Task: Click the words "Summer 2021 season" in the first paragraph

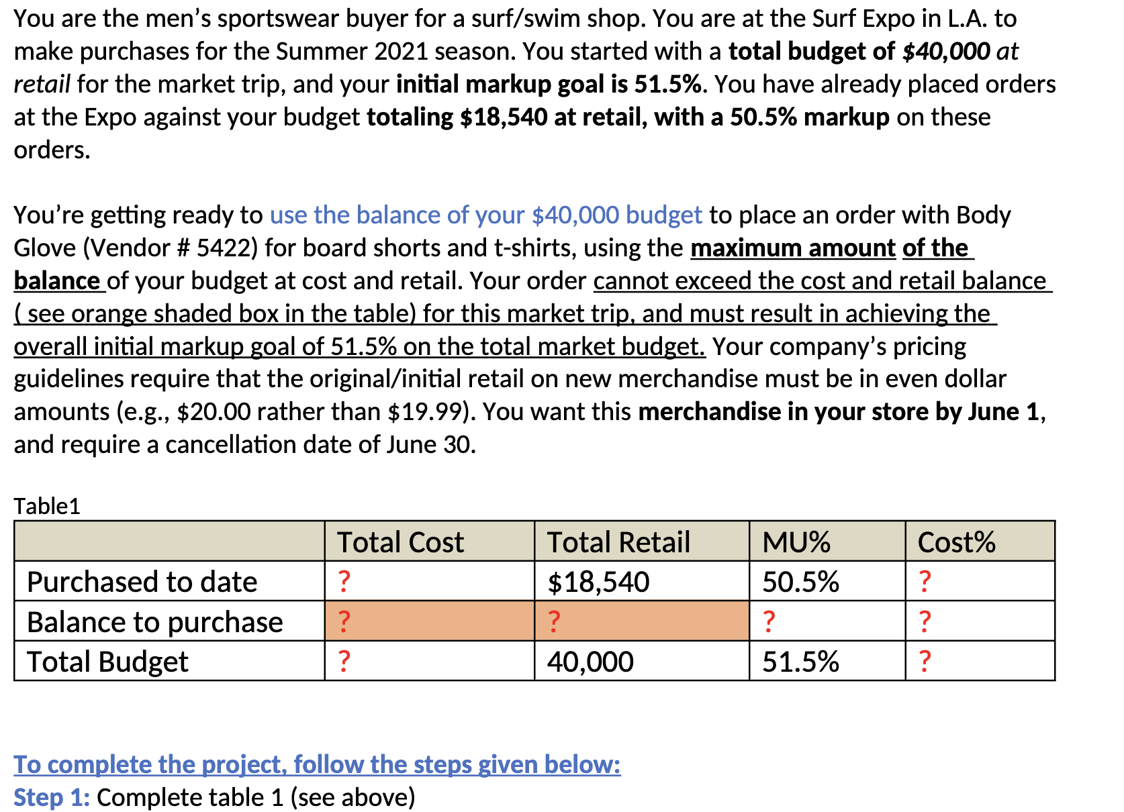Action: [x=394, y=51]
